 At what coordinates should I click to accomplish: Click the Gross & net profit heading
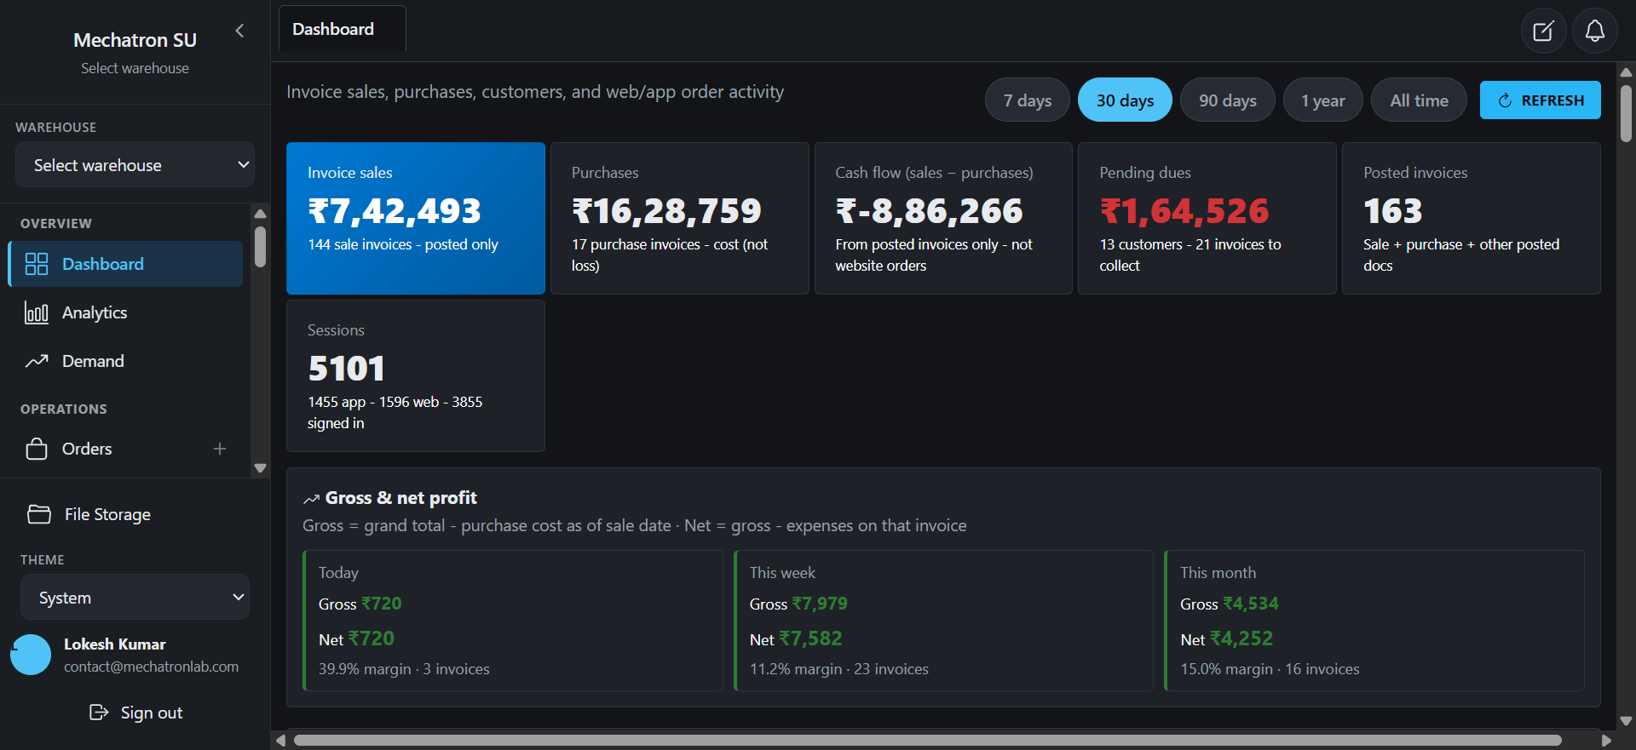tap(400, 498)
